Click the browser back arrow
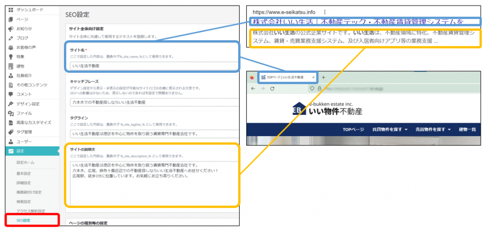The image size is (485, 231). [251, 88]
